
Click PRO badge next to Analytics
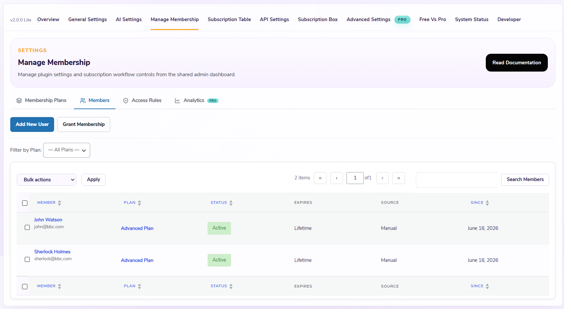click(x=213, y=101)
